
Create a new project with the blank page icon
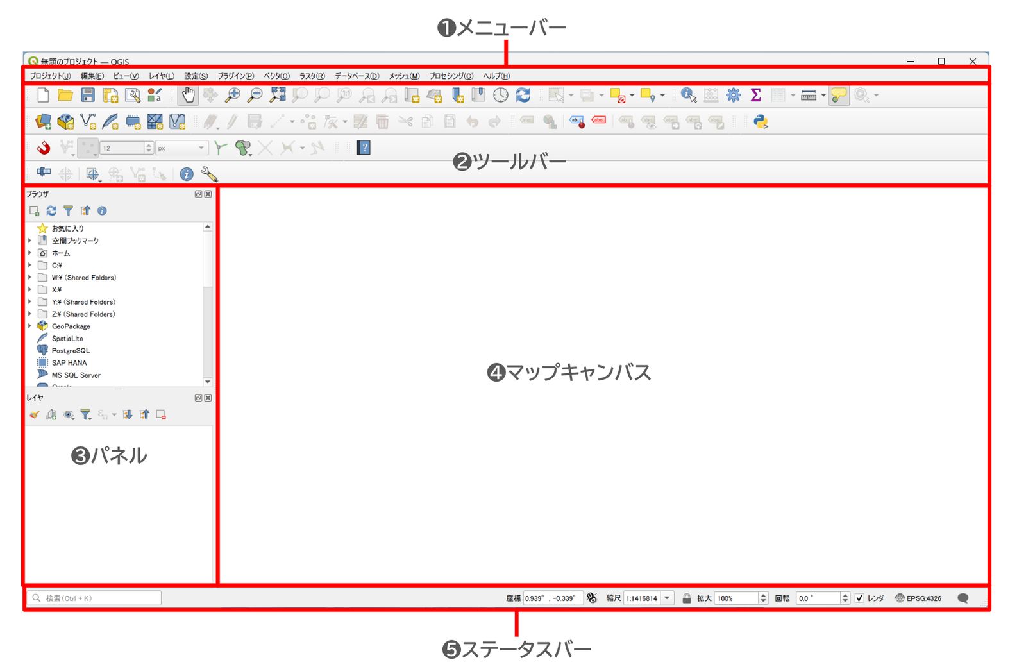[x=43, y=96]
